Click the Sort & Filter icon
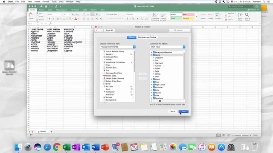This screenshot has height=153, width=273. [240, 17]
